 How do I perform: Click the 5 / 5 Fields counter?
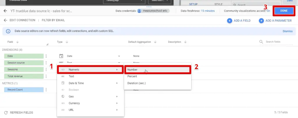[x=281, y=112]
